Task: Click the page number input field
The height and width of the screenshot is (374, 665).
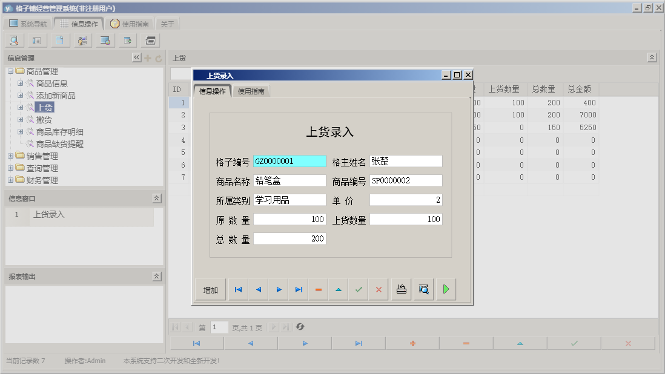Action: click(219, 327)
